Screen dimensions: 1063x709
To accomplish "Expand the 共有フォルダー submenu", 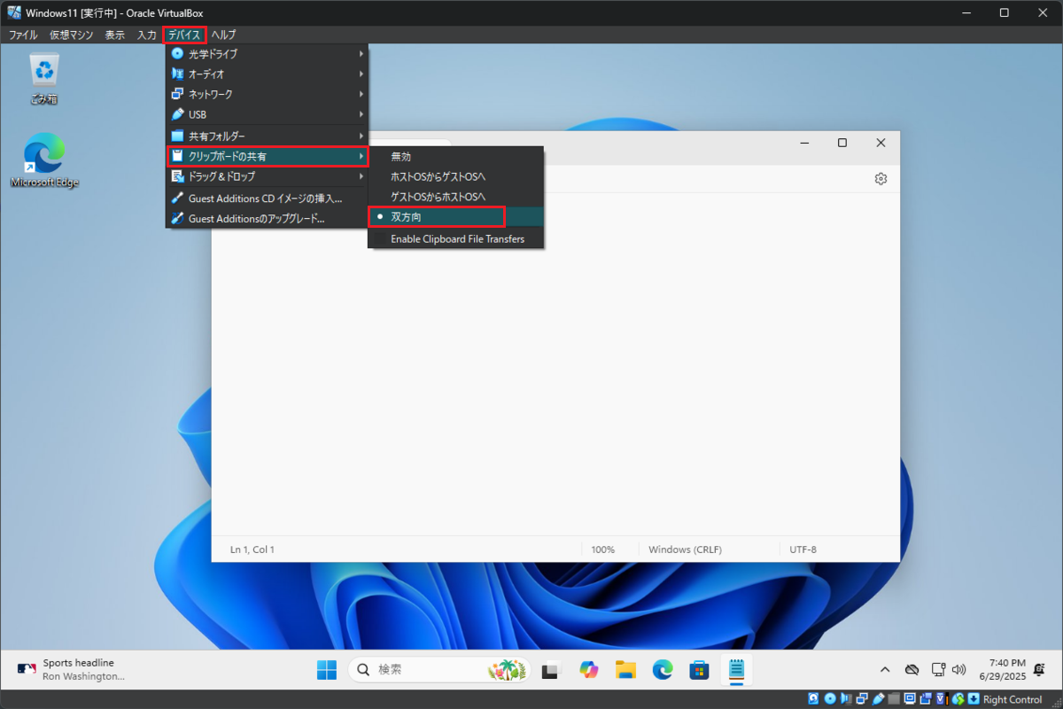I will tap(267, 136).
